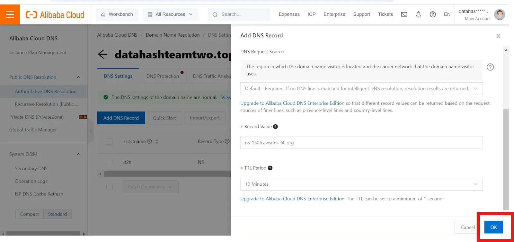Toggle the select-all checkbox in table header
Screen dimensions: 514x242
109,141
